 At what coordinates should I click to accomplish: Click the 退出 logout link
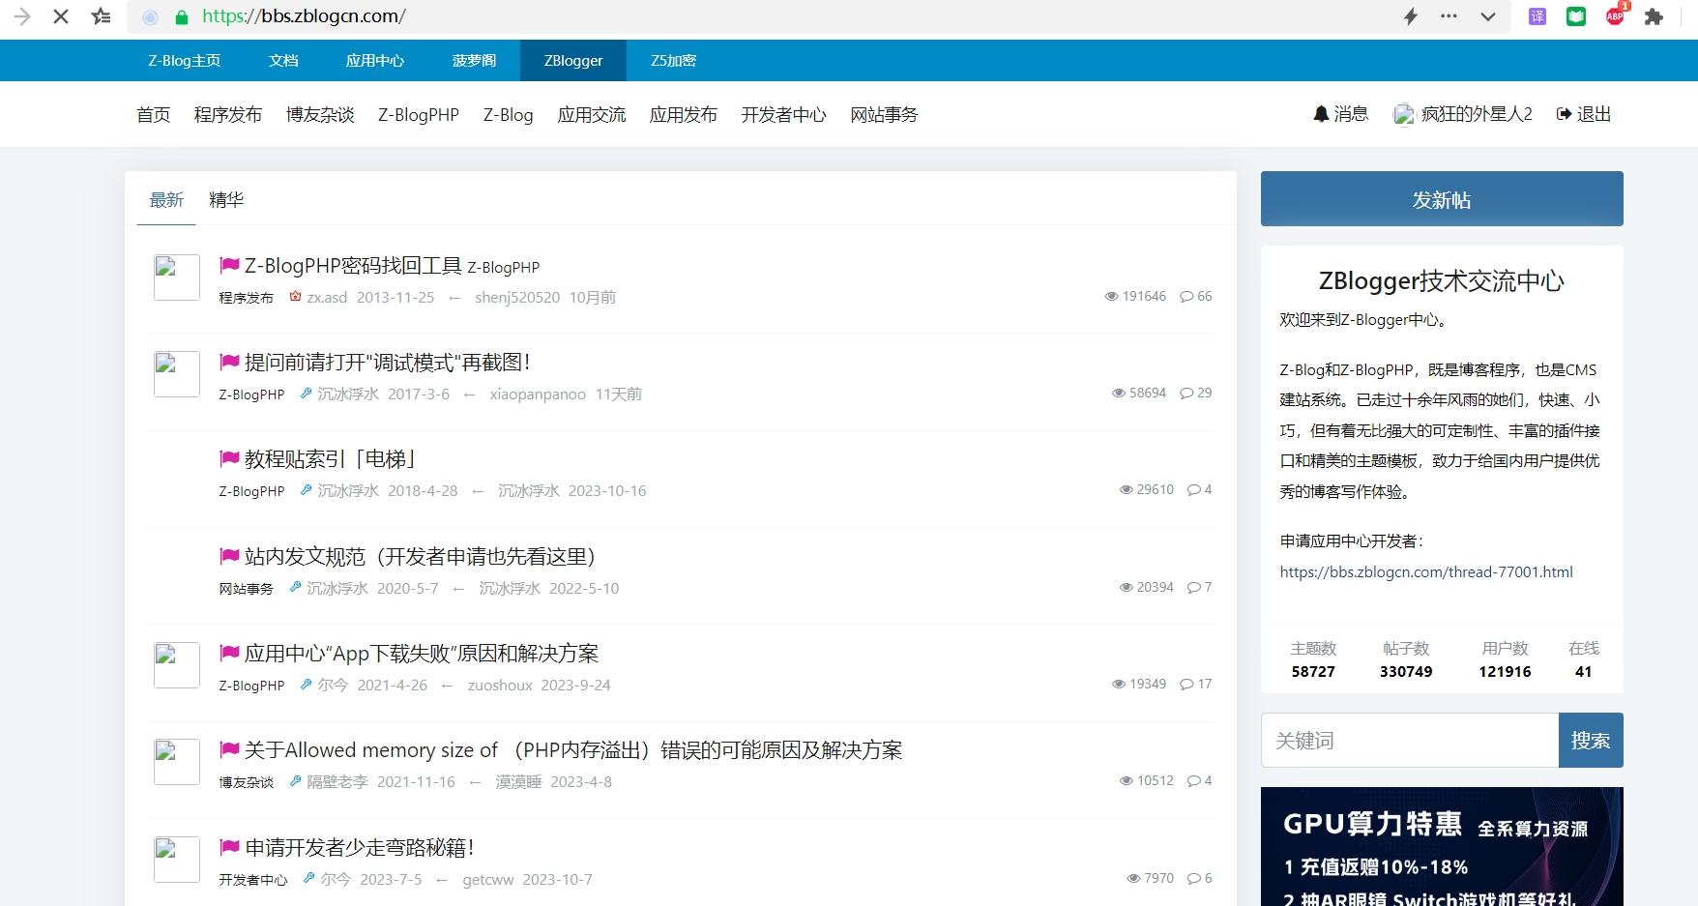click(x=1584, y=114)
